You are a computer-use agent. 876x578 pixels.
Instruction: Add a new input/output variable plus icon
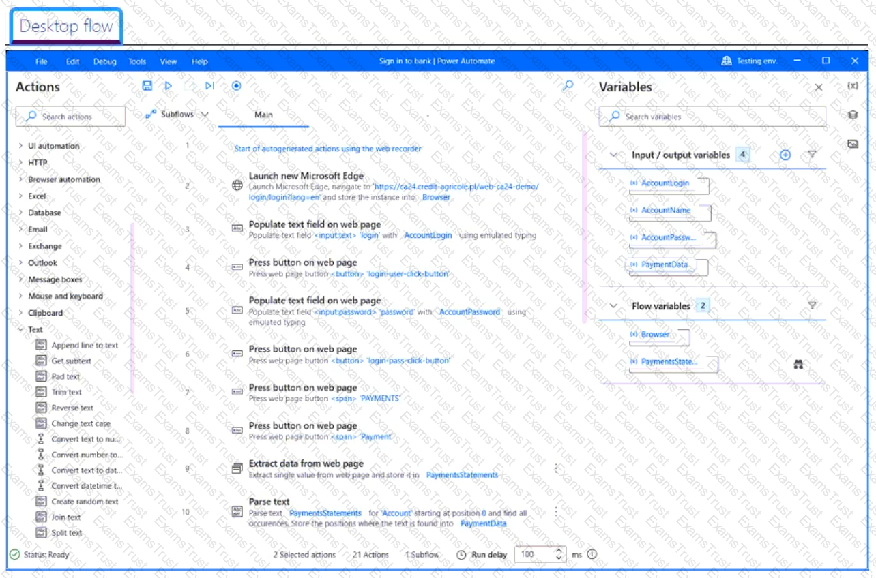click(x=785, y=155)
